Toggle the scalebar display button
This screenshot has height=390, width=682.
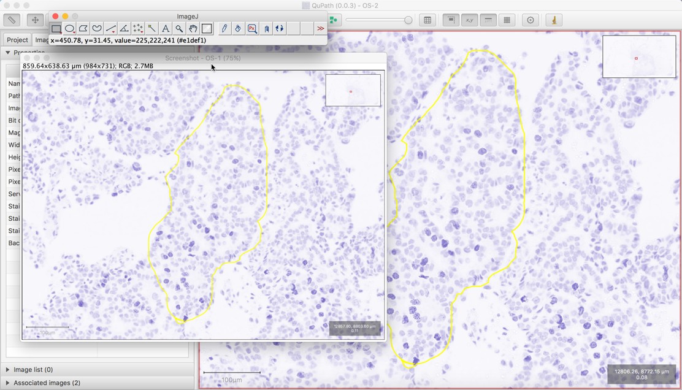[488, 20]
